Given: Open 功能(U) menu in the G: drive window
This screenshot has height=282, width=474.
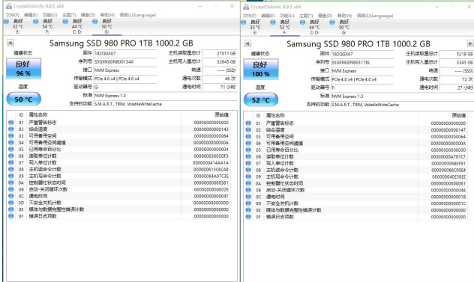Looking at the screenshot, I should [50, 15].
